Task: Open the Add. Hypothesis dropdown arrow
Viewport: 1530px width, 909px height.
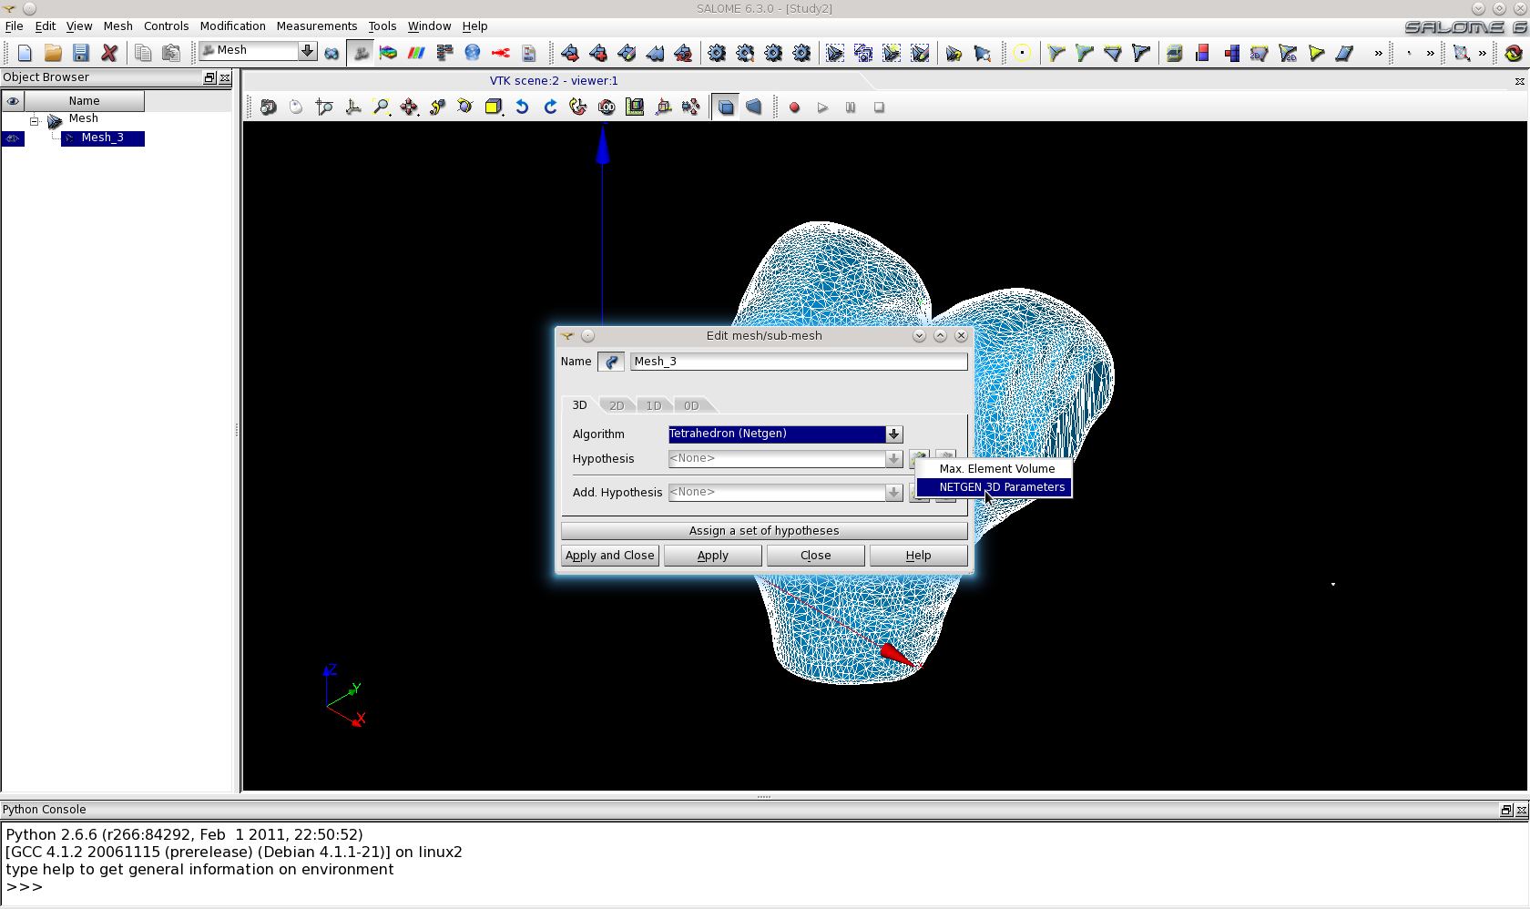Action: coord(894,493)
